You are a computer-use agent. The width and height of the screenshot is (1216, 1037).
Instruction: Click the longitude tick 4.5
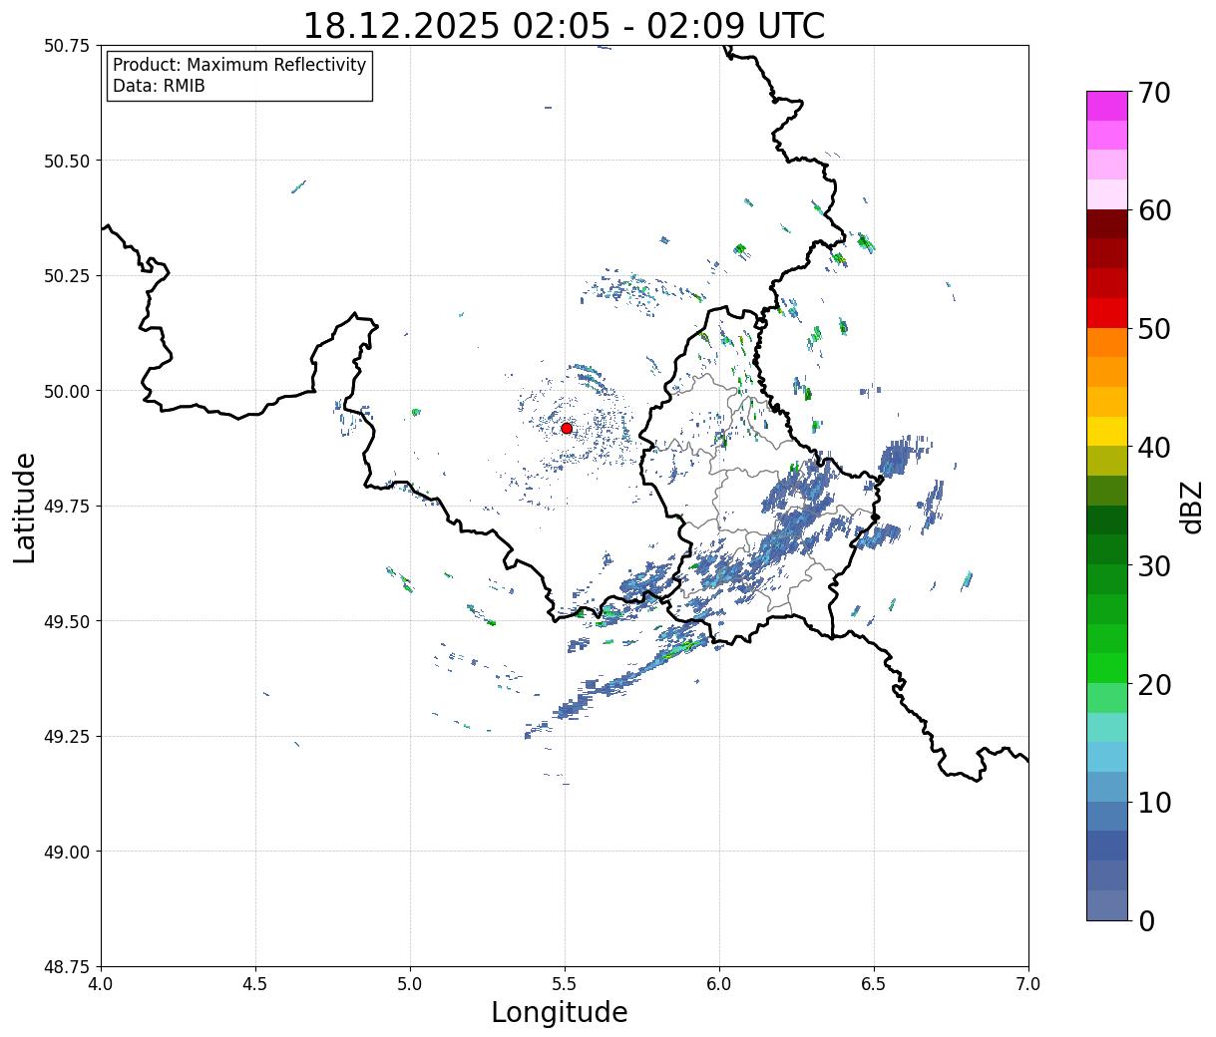(x=255, y=984)
